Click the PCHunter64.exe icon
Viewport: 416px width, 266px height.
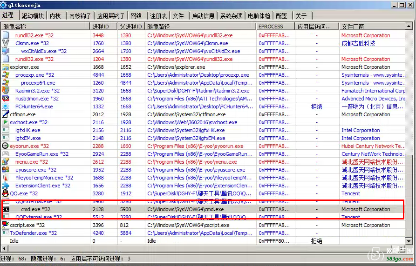[x=6, y=106]
